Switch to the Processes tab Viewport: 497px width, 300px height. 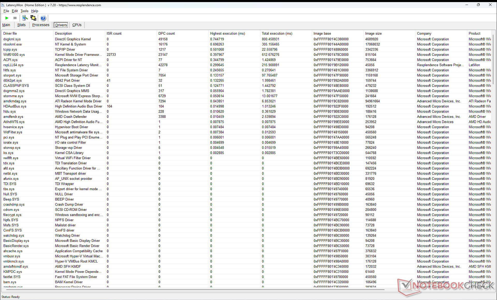pyautogui.click(x=41, y=25)
